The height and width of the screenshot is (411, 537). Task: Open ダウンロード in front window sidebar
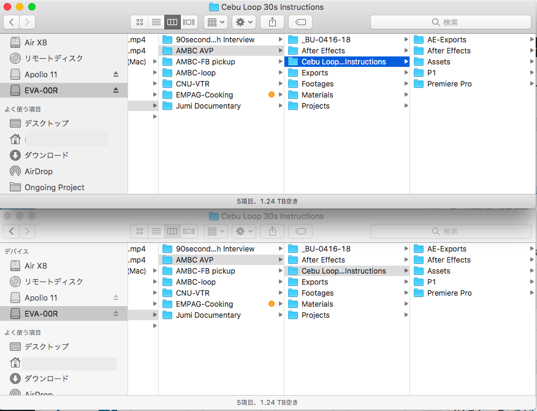pyautogui.click(x=64, y=155)
